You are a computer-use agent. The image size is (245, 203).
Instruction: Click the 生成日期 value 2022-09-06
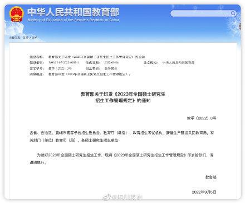111,63
